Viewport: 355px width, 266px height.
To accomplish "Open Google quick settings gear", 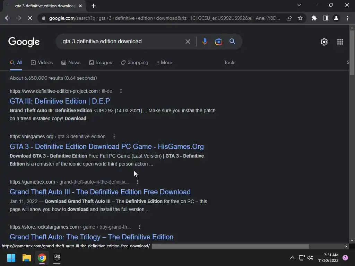I will (324, 42).
